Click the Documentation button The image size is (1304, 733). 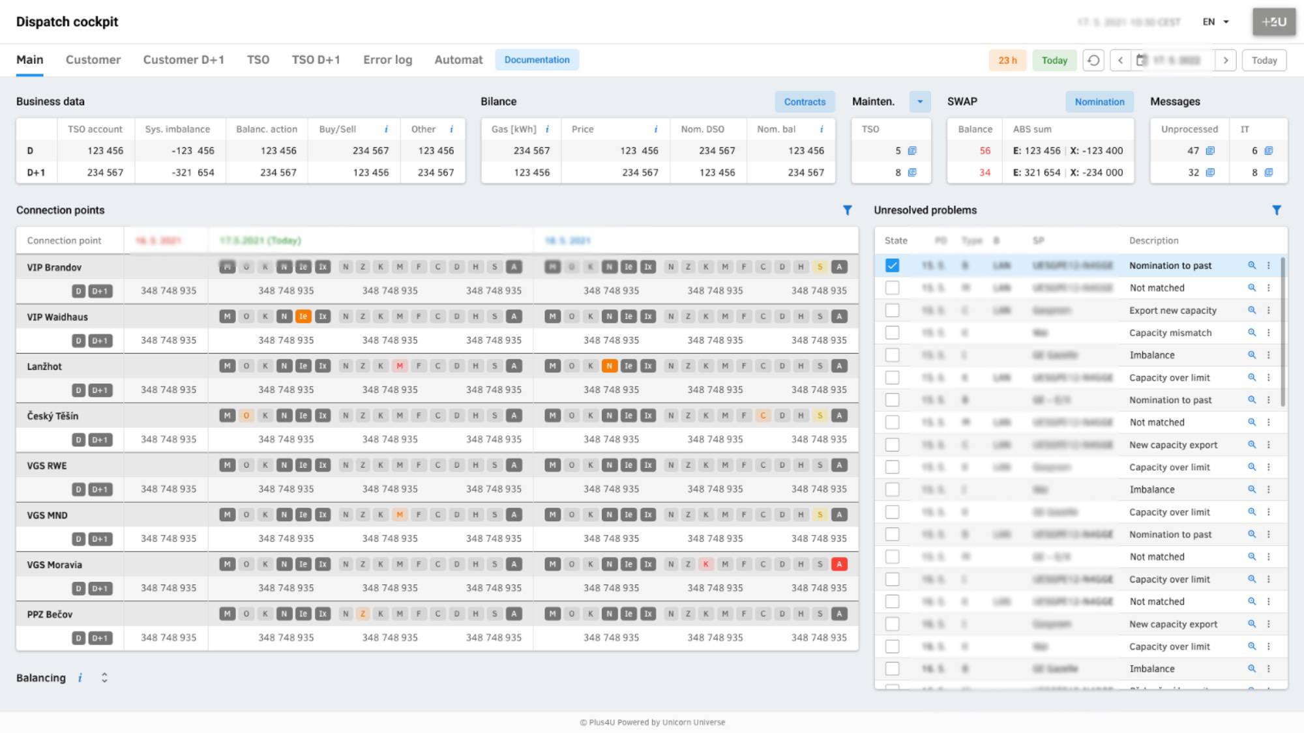(537, 60)
